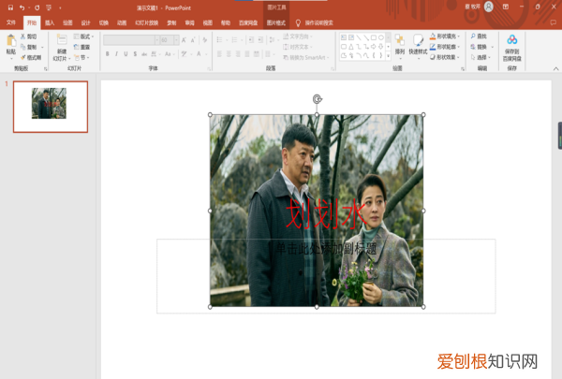The width and height of the screenshot is (562, 379).
Task: Click the Paste (粘贴) clipboard icon
Action: point(11,40)
